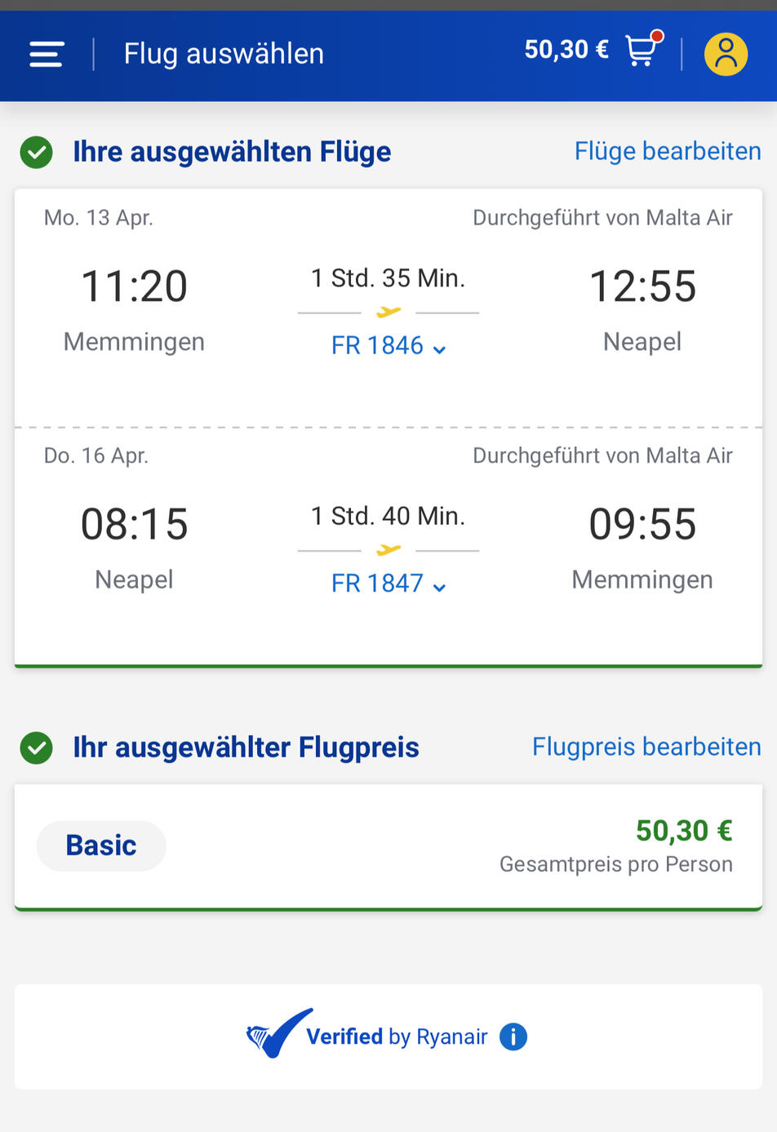Click the Verified by Ryanair text
Screen dimensions: 777x1132
pyautogui.click(x=397, y=1037)
